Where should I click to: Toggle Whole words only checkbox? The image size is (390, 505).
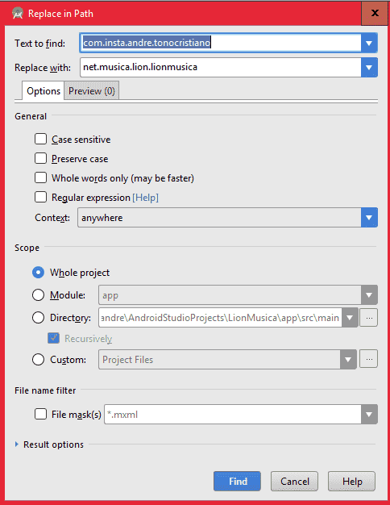click(x=40, y=177)
